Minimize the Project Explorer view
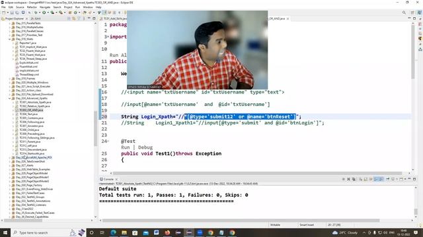The image size is (423, 237). pyautogui.click(x=89, y=18)
